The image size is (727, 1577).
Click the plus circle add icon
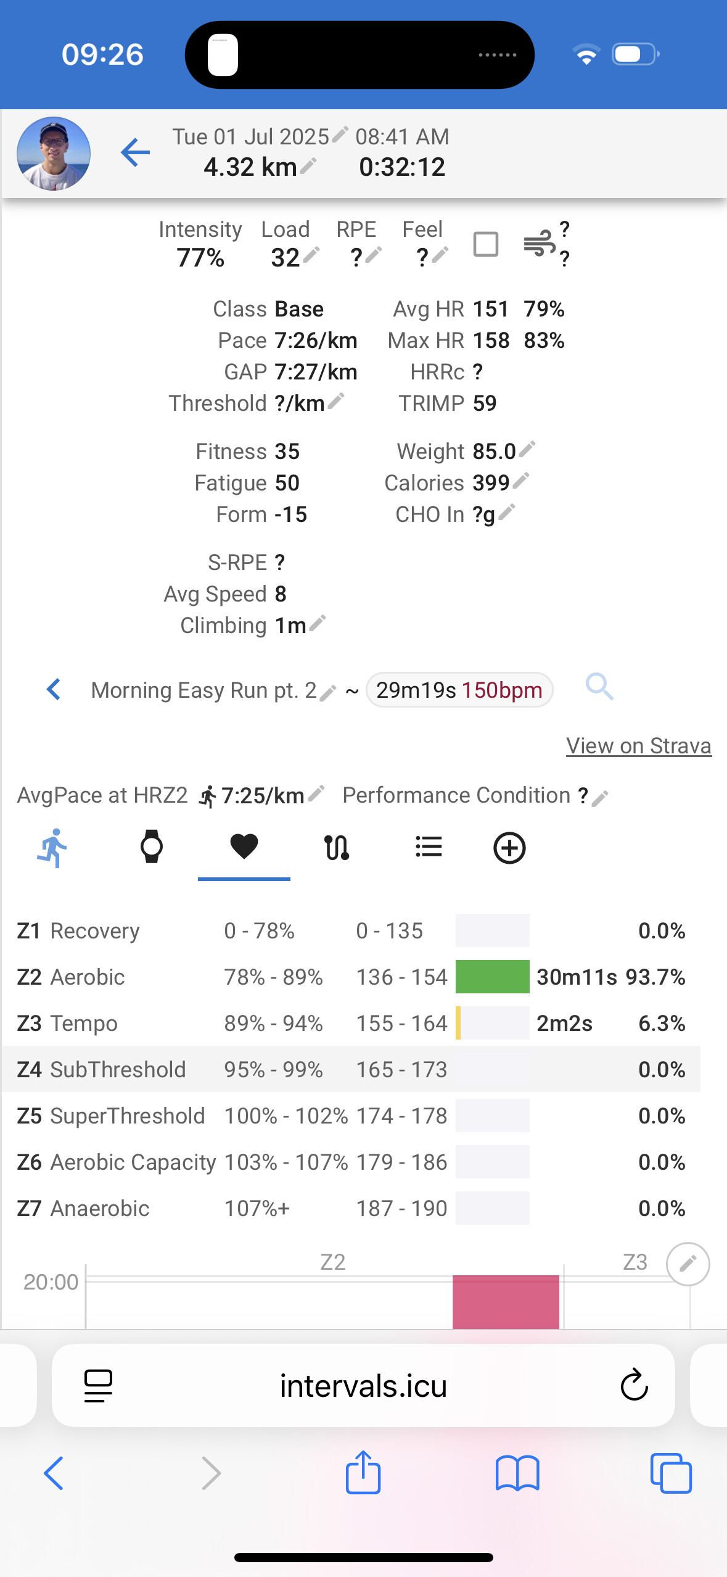(x=509, y=848)
